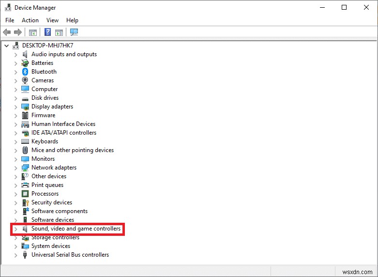378x277 pixels.
Task: Select the Software devices label
Action: point(53,220)
